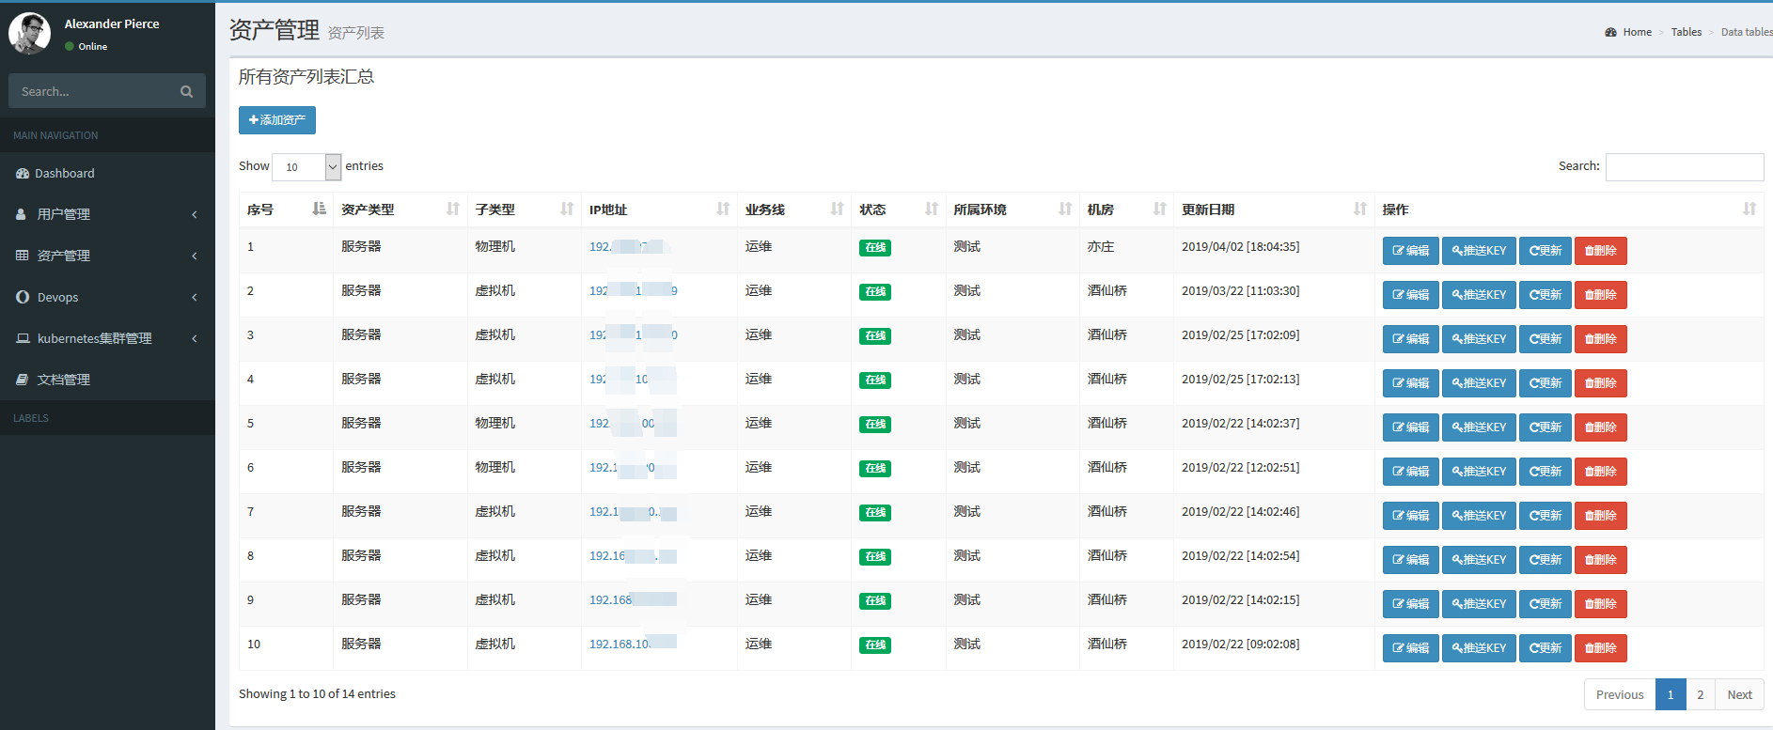Open 文档管理 in the sidebar
This screenshot has height=730, width=1773.
(x=107, y=380)
